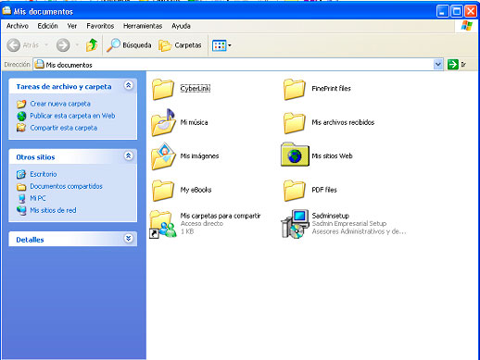Viewport: 480px width, 360px height.
Task: Expand the address bar dropdown
Action: [438, 65]
